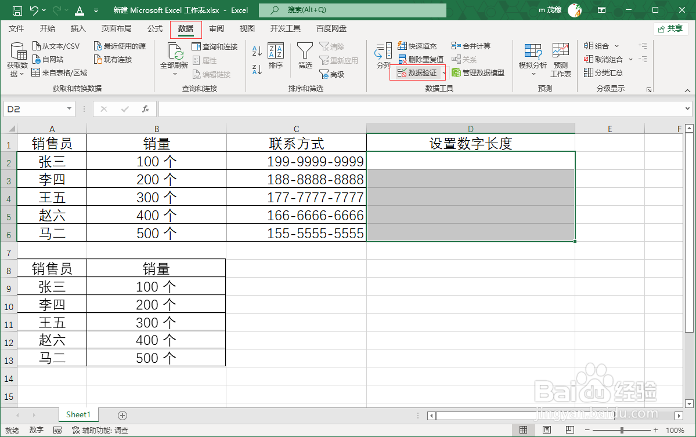The width and height of the screenshot is (696, 437).
Task: Open the 预测工作表 tool
Action: coord(560,58)
